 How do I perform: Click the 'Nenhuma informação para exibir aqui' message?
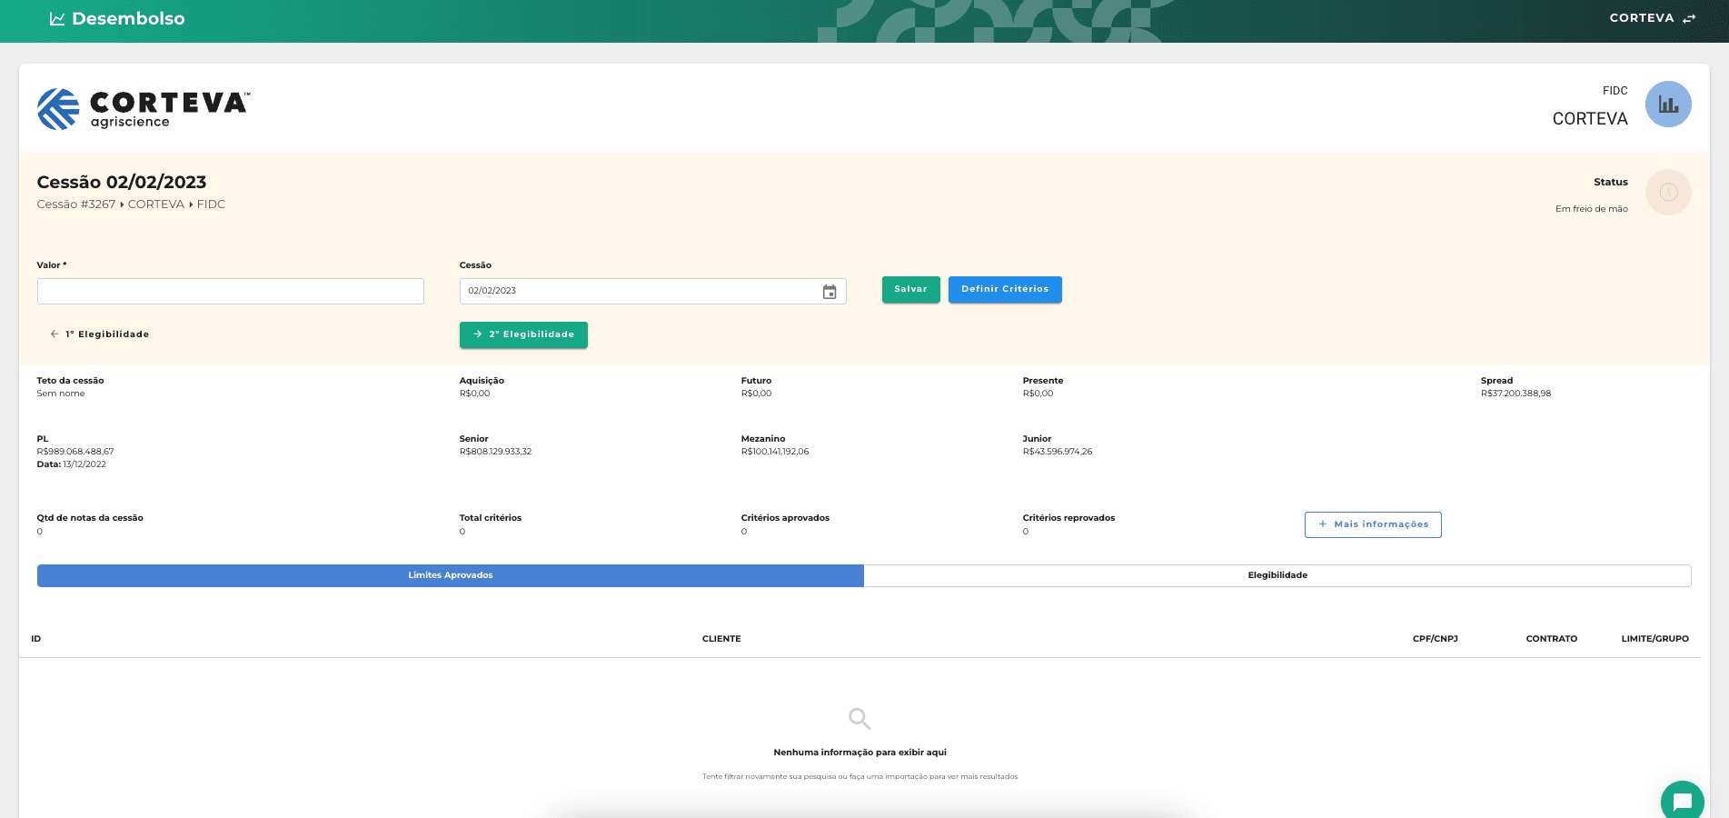point(860,753)
